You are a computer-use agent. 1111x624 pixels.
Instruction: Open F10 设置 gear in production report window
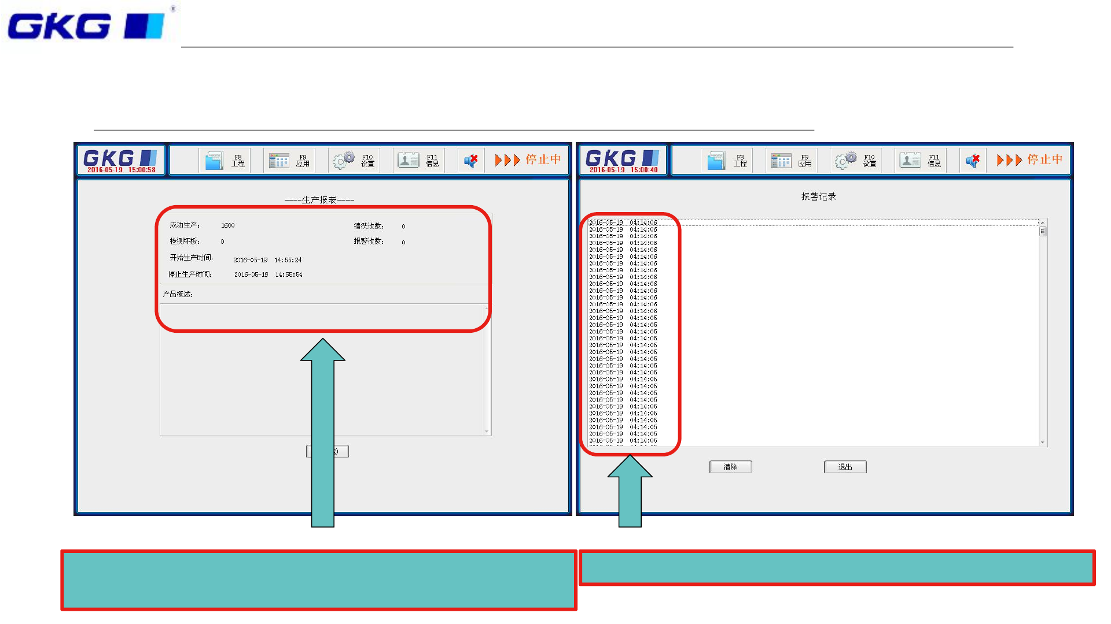pyautogui.click(x=354, y=160)
